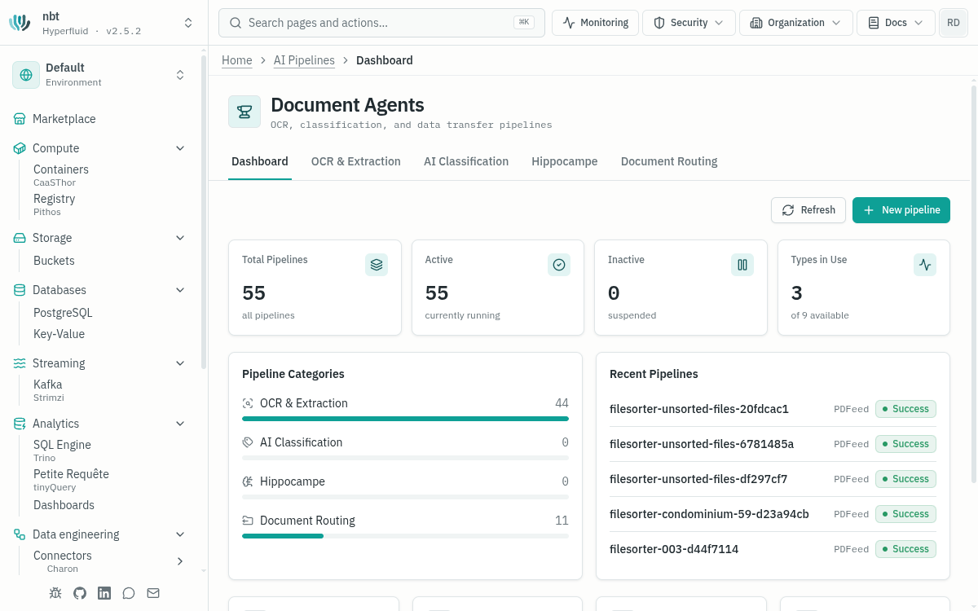
Task: Open the Monitoring page
Action: pos(596,23)
